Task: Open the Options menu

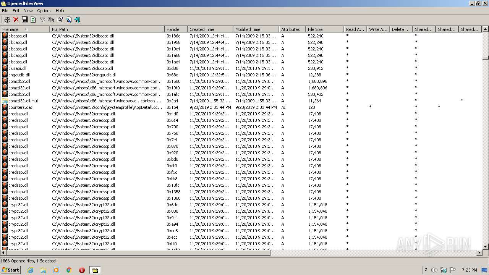Action: 44,11
